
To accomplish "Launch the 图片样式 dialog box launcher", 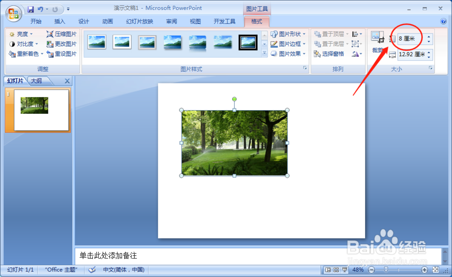I will point(305,68).
